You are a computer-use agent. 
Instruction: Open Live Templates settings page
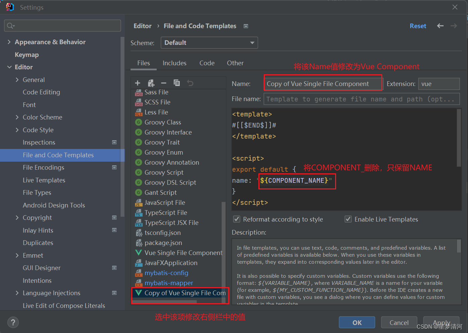[x=44, y=180]
